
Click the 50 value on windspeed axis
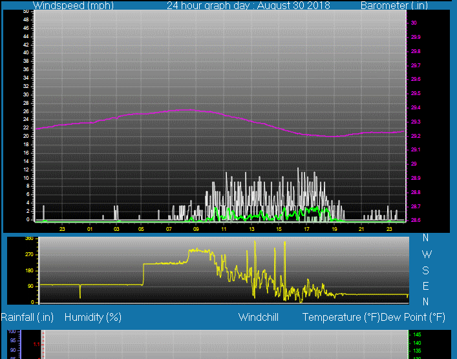tap(26, 12)
